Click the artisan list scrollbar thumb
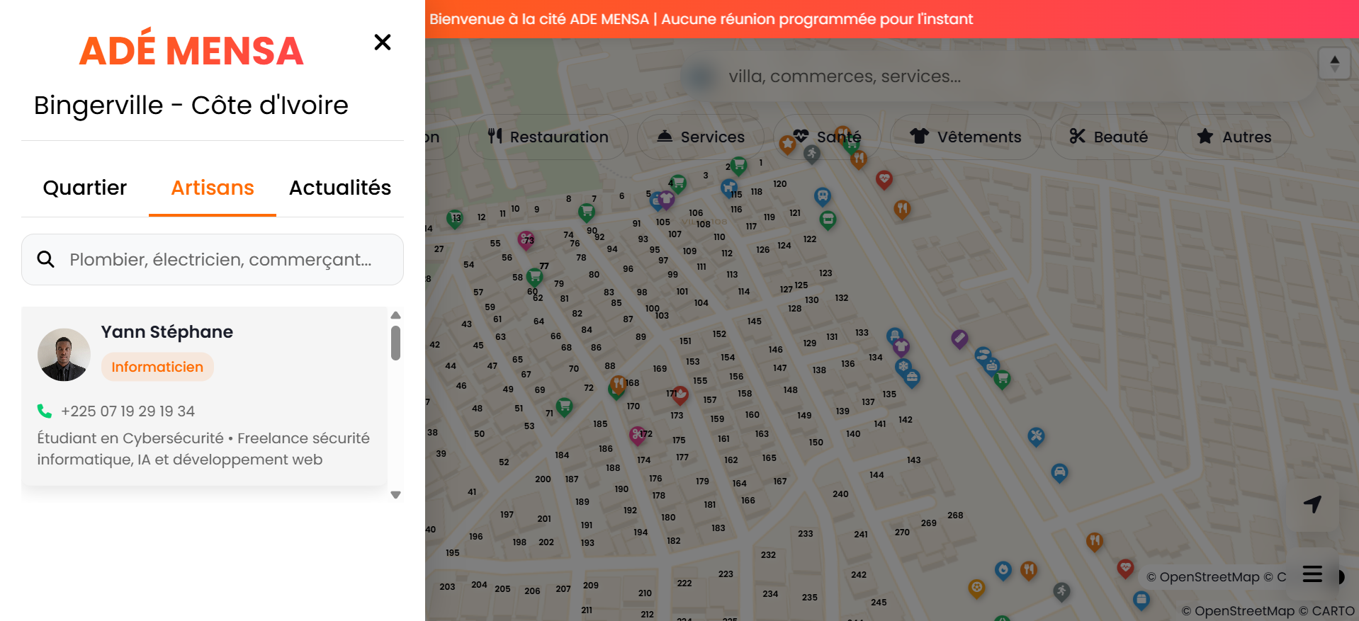 coord(396,343)
